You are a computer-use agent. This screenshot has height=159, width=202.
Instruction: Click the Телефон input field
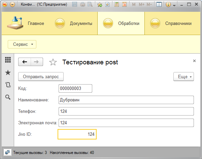coord(126,112)
